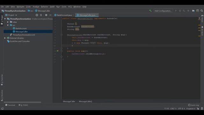The height and width of the screenshot is (115, 204).
Task: Click the Collapse All icon in Project panel
Action: click(x=41, y=15)
